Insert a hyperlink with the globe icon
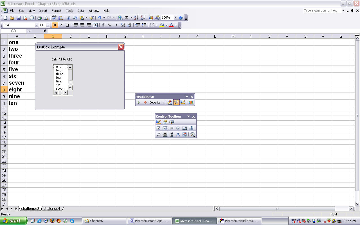 [x=120, y=18]
